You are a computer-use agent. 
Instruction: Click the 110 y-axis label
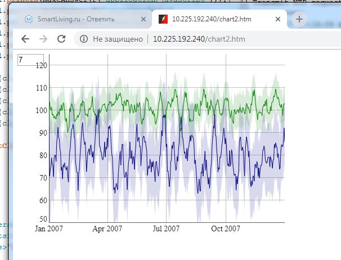(41, 88)
